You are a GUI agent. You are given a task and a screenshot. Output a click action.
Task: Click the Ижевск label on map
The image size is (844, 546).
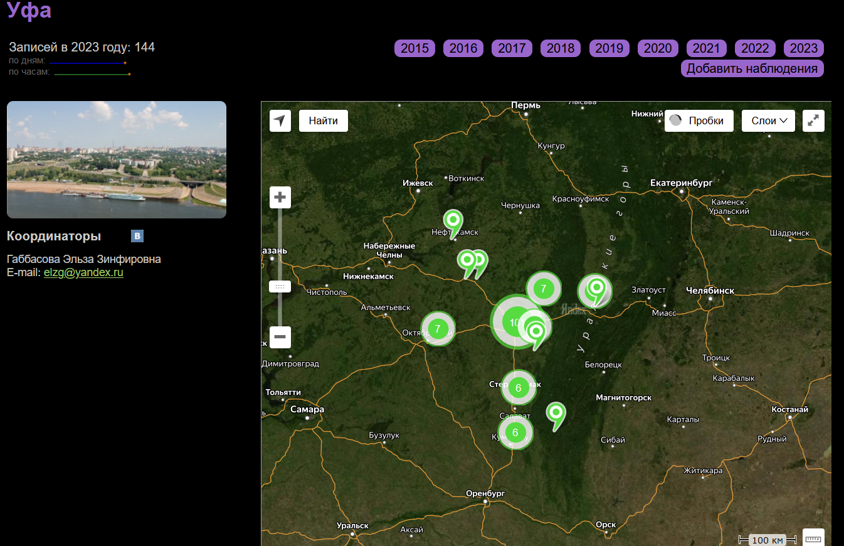pyautogui.click(x=418, y=183)
